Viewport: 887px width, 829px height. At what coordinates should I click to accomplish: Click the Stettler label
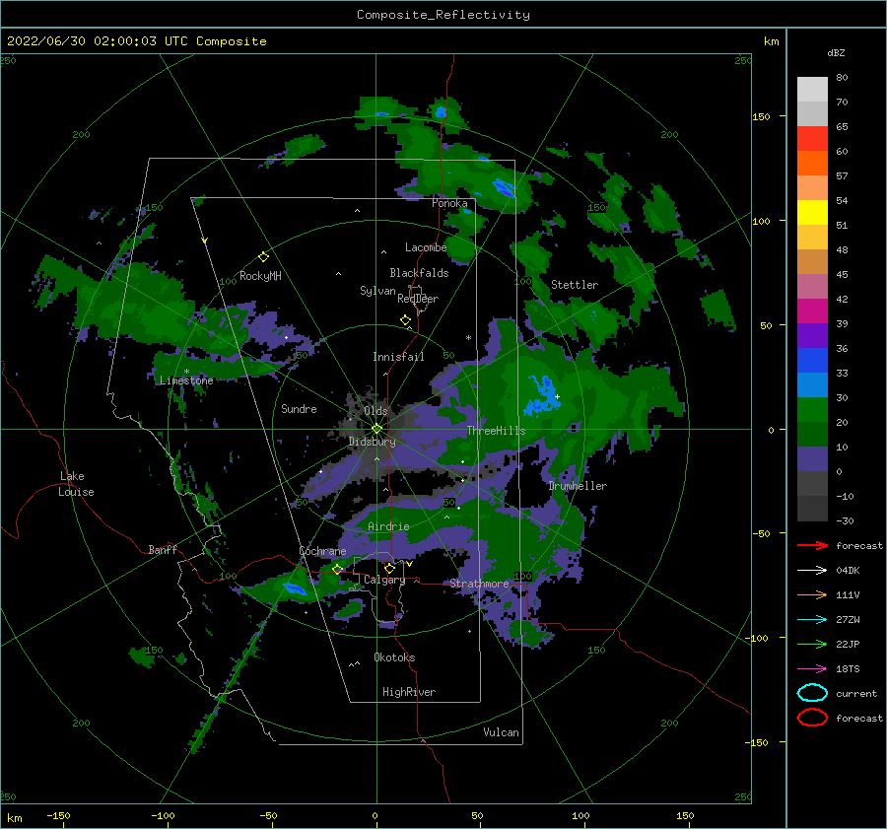click(575, 285)
